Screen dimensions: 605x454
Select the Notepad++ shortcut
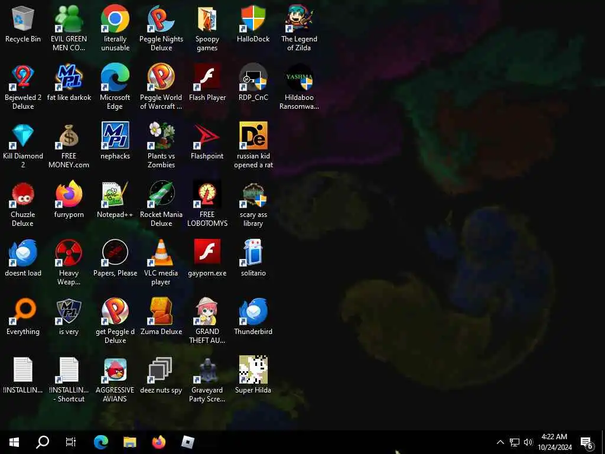[x=115, y=200]
